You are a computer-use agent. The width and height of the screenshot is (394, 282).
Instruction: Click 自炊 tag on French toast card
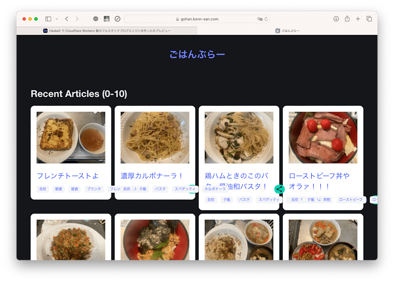point(43,189)
